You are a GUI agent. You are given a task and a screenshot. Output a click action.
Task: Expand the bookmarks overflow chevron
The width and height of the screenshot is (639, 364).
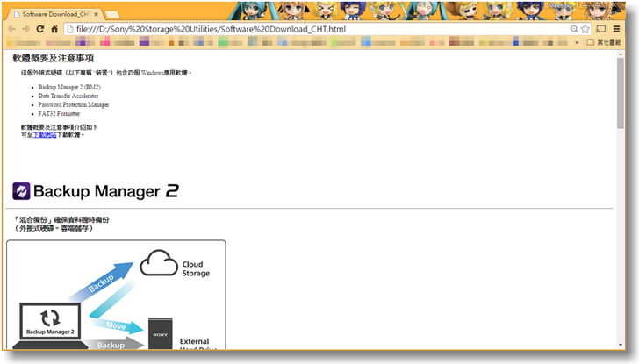point(577,42)
